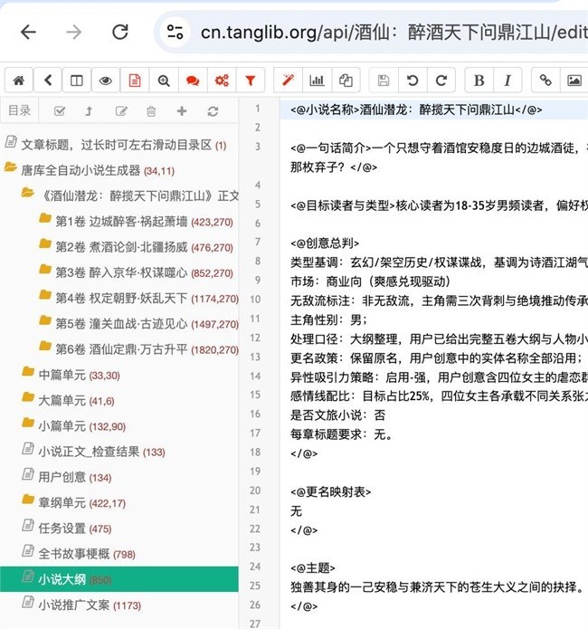Click line number 20 in the gutter
Viewport: 588px width, 629px height.
[x=255, y=491]
